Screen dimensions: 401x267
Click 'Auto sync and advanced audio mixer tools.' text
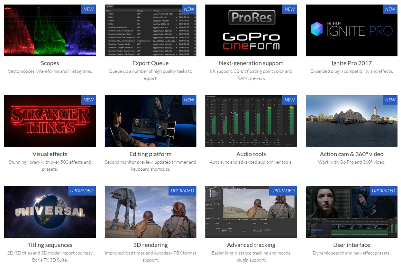pos(251,162)
